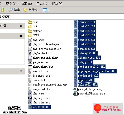Select the file name libpq.dll
Screen dimensions: 124x115
click(x=85, y=62)
